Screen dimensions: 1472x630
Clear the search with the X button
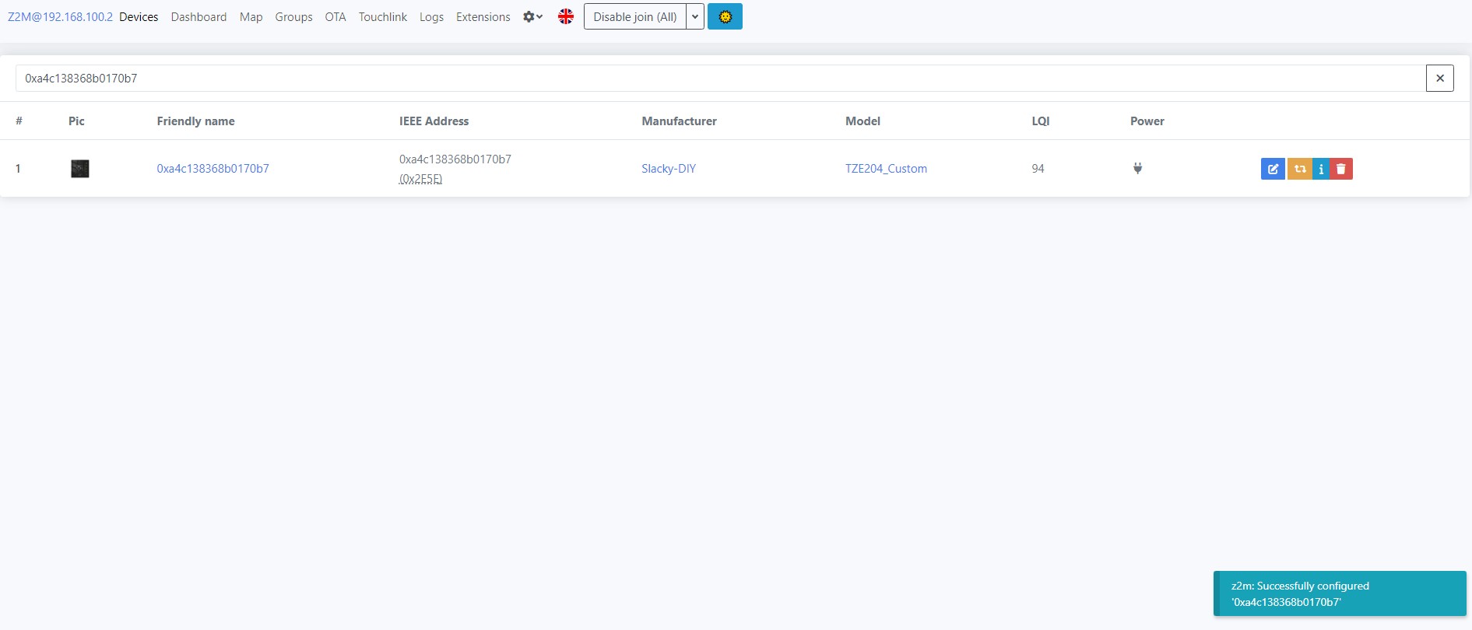[1440, 78]
